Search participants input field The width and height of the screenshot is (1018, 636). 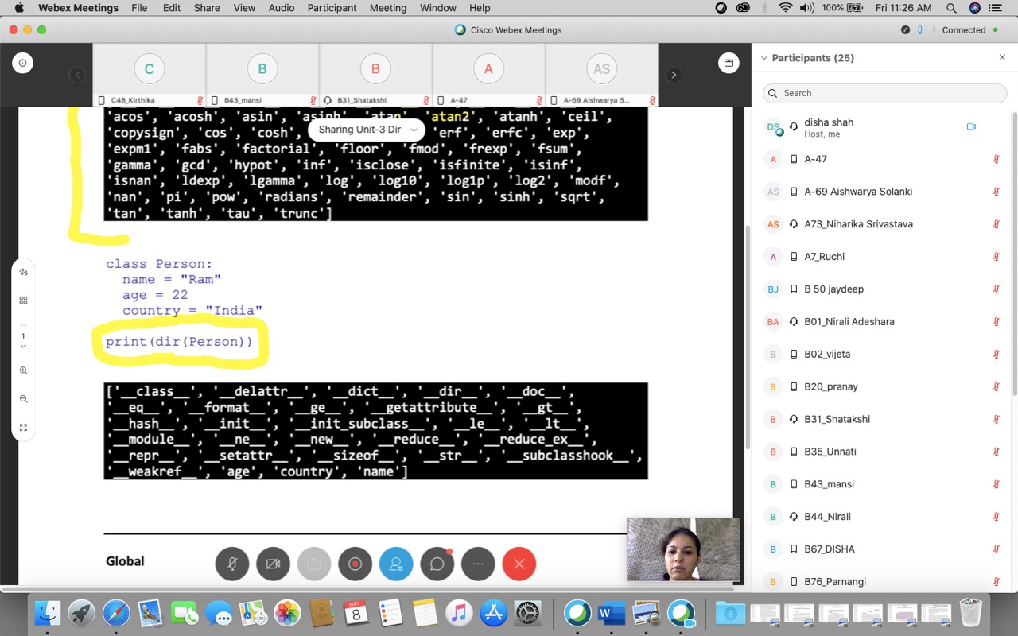[884, 93]
